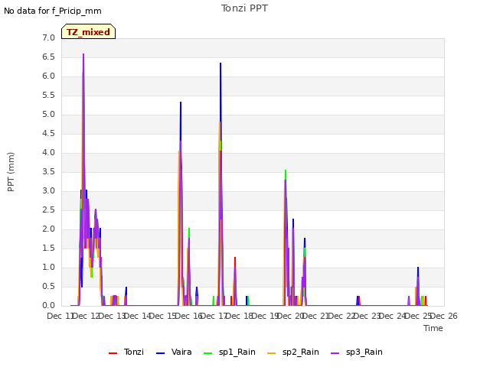Click the 6.5 y-axis tick label
490x367 pixels.
tap(48, 57)
